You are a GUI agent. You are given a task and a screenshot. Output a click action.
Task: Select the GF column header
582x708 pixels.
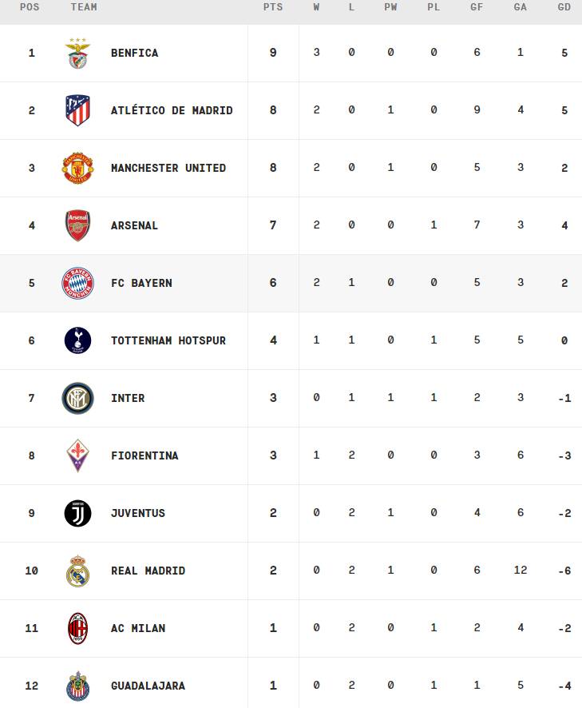pos(477,6)
